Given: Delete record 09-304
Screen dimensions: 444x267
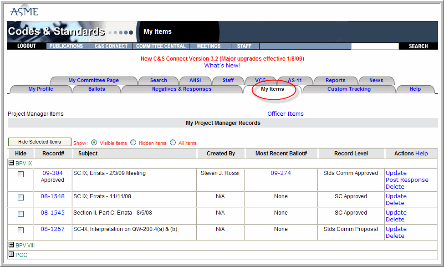Looking at the screenshot, I should tap(395, 186).
